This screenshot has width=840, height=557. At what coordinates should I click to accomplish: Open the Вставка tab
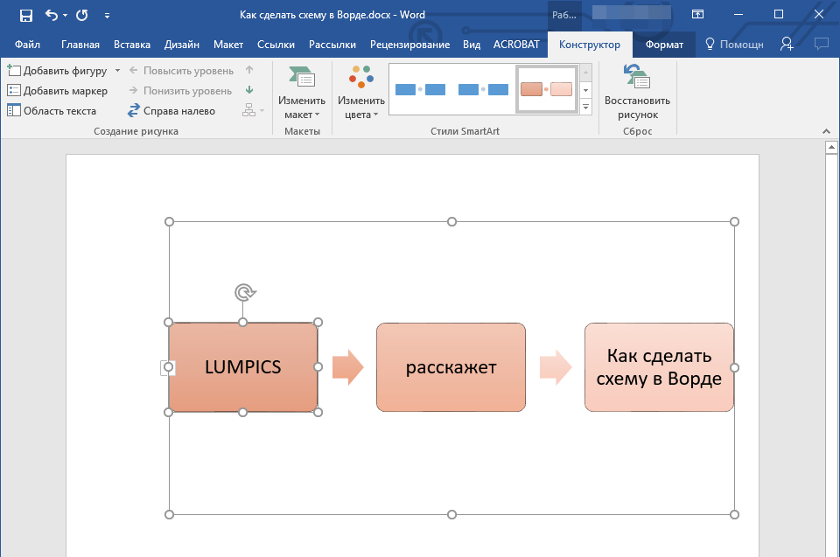click(x=132, y=45)
